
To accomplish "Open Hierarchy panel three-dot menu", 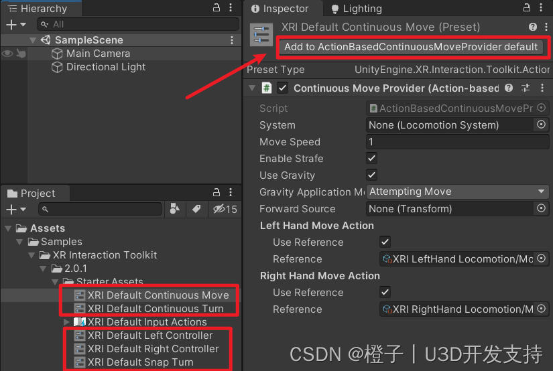I will pyautogui.click(x=231, y=8).
